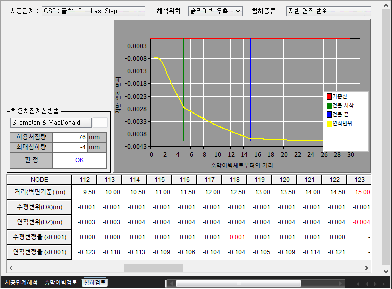Click the blue 건물 끝 legend swatch

pos(329,114)
